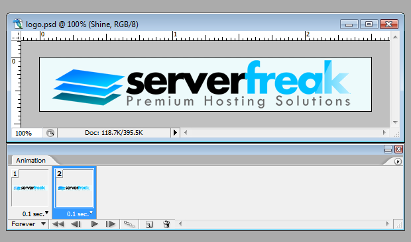This screenshot has height=242, width=411.
Task: Duplicate the current frame icon
Action: pos(149,225)
